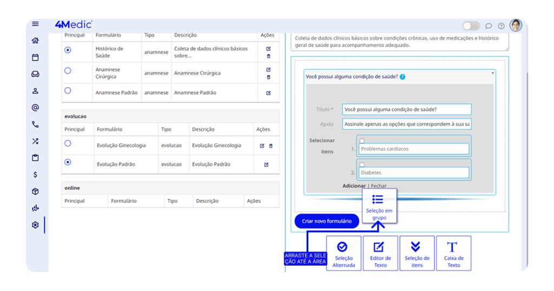Screen dimensions: 554x291
Task: Select Anamnese Cirúrgica as principal form
Action: point(68,71)
